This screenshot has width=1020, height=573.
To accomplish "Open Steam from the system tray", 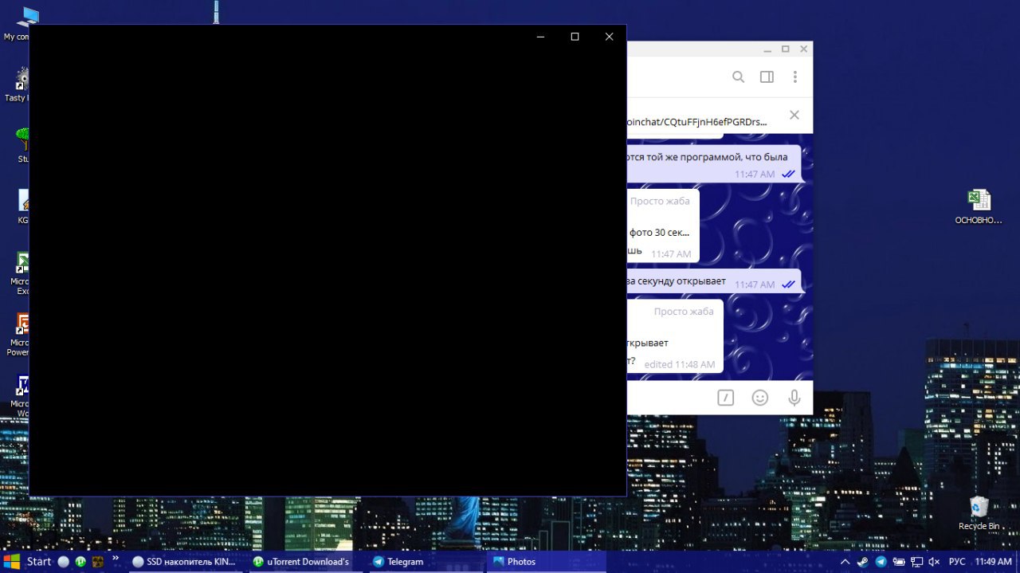I will point(863,562).
